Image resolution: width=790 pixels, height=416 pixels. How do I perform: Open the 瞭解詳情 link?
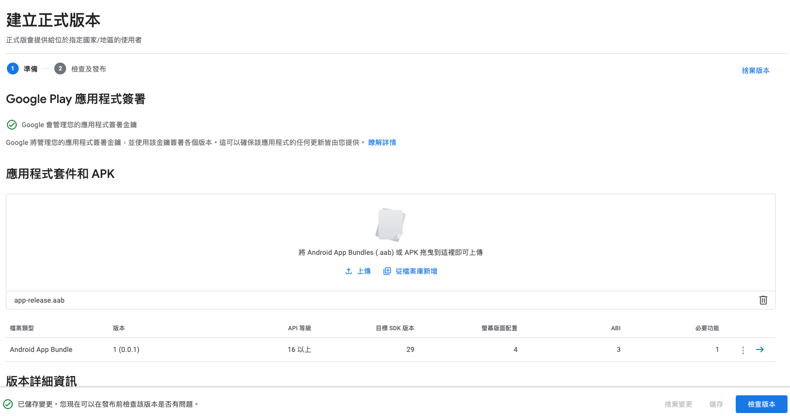tap(382, 142)
